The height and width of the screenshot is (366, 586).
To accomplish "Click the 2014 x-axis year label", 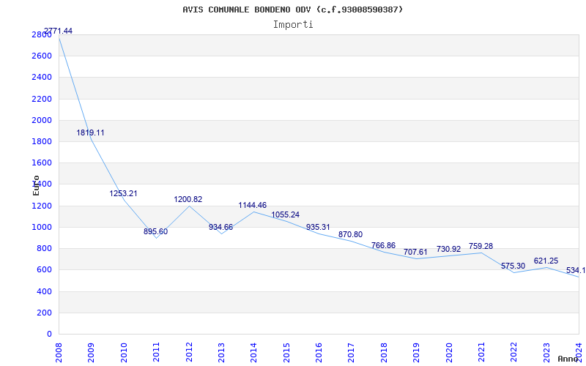I will click(253, 352).
